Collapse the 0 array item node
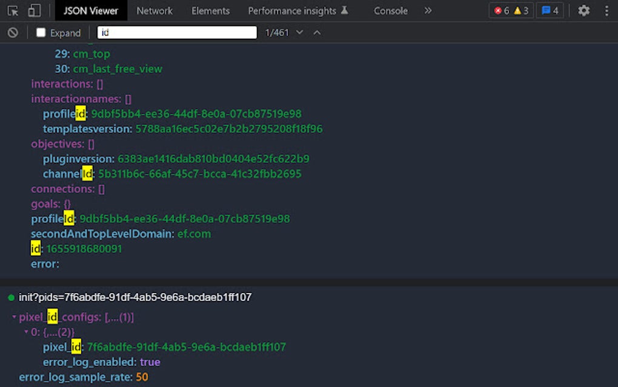 point(26,332)
